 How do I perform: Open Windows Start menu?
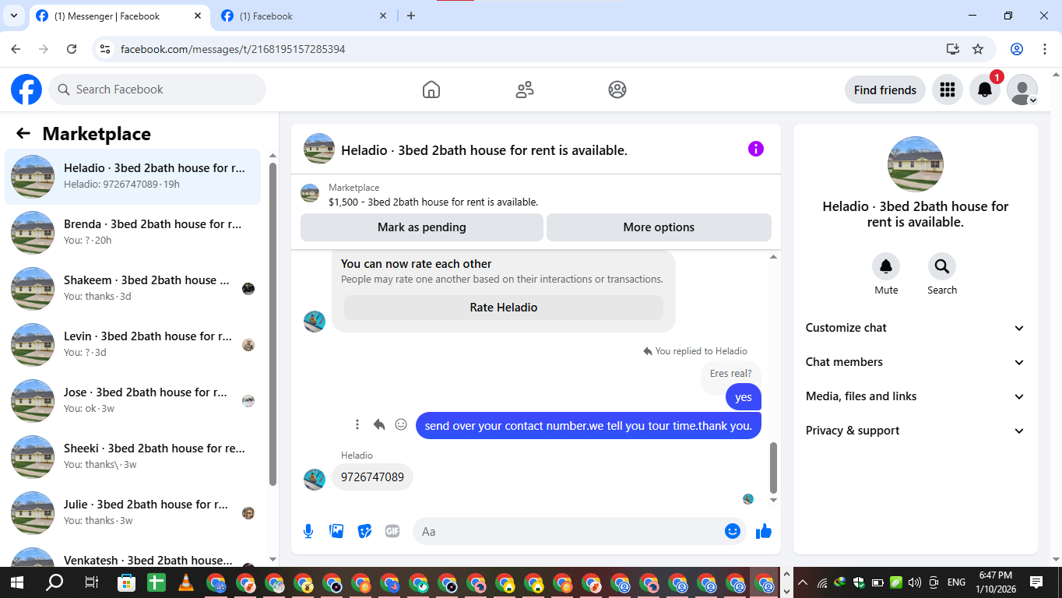(x=17, y=582)
